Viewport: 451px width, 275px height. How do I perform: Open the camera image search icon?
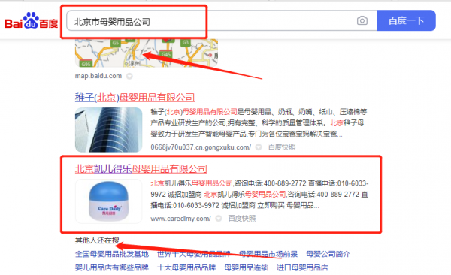pos(362,21)
